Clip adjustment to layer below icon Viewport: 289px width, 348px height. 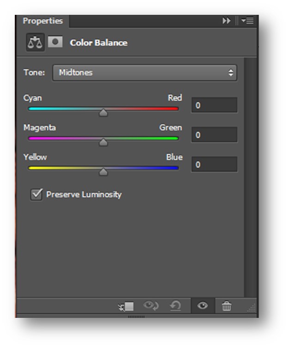tap(126, 306)
